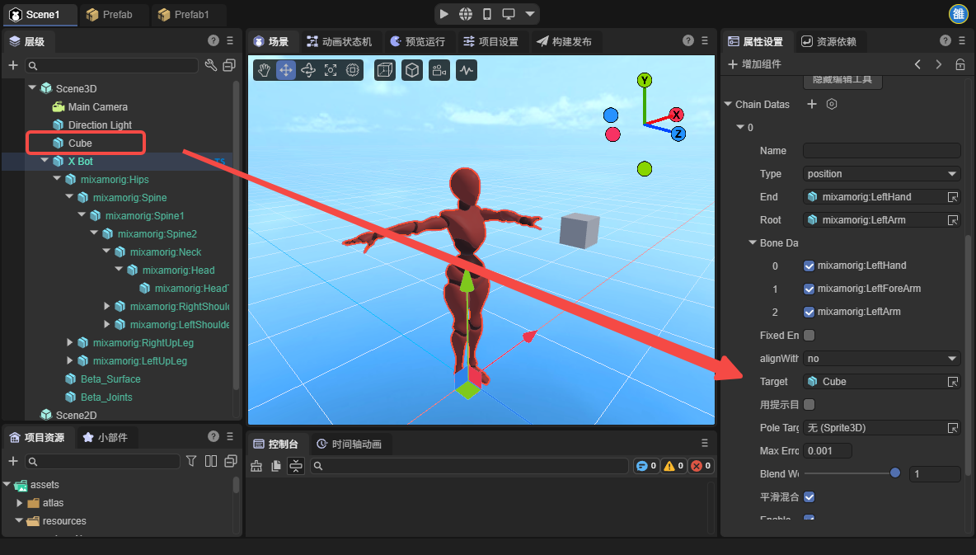Screen dimensions: 976x555
Task: Enable the Fixed End checkbox
Action: tap(809, 336)
